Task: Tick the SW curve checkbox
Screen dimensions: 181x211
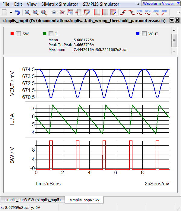Action: point(18,34)
